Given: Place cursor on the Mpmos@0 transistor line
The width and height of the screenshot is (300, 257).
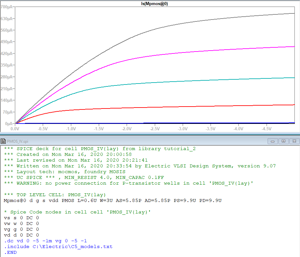Looking at the screenshot, I should click(x=112, y=201).
